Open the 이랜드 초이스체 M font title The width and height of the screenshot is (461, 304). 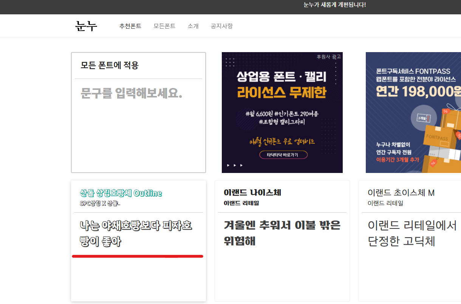[x=401, y=193]
